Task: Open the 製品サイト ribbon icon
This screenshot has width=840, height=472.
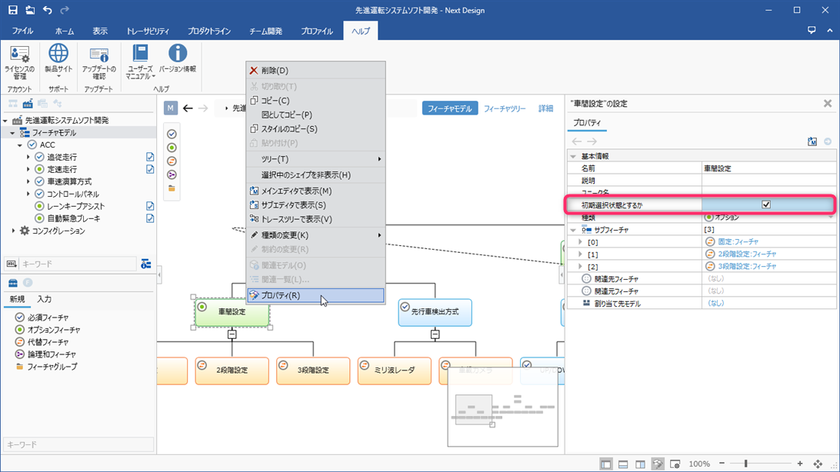Action: point(58,61)
